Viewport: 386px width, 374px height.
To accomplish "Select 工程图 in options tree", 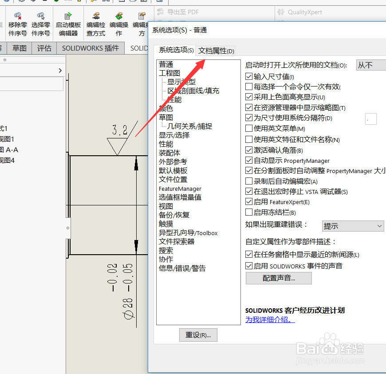I will (169, 73).
